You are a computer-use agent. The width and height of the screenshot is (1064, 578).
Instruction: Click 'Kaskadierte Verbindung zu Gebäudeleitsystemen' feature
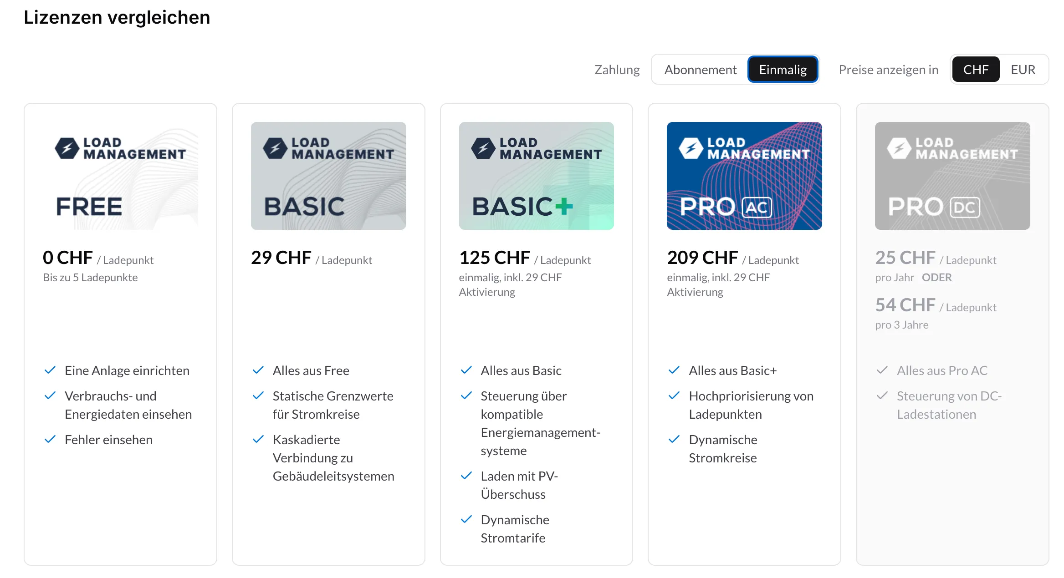(333, 458)
